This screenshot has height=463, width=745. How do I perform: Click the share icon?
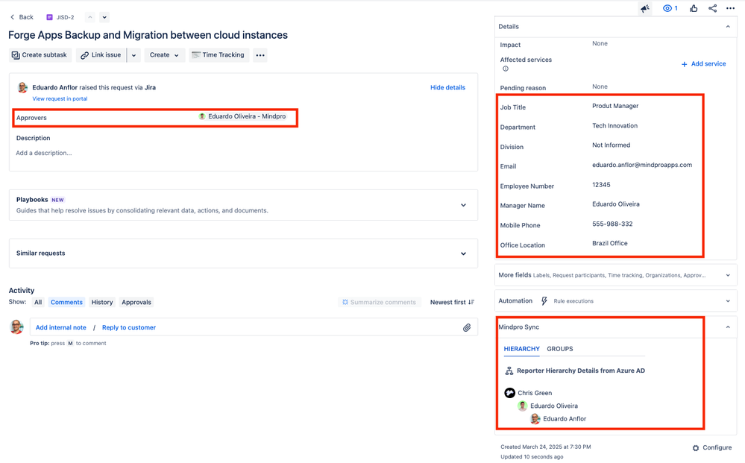click(x=713, y=8)
